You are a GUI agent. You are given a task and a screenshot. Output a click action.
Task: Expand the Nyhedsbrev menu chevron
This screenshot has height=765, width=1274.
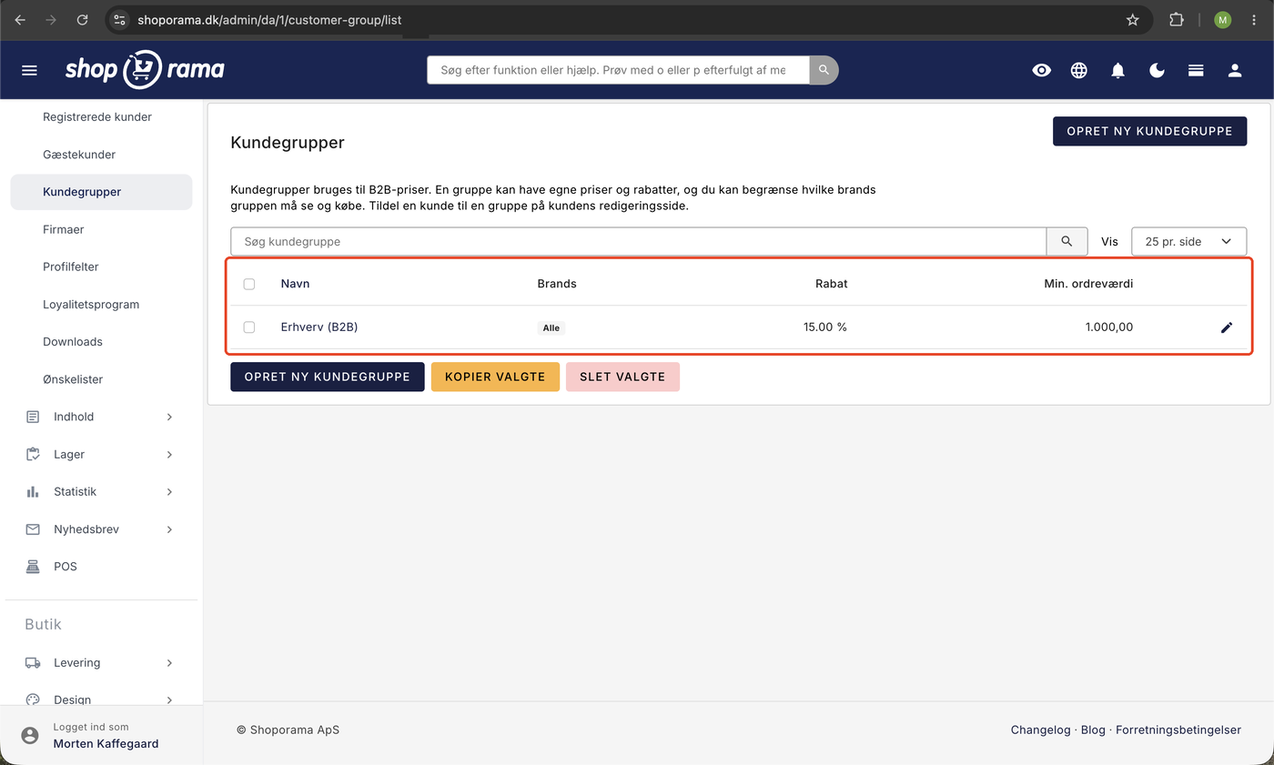click(169, 528)
